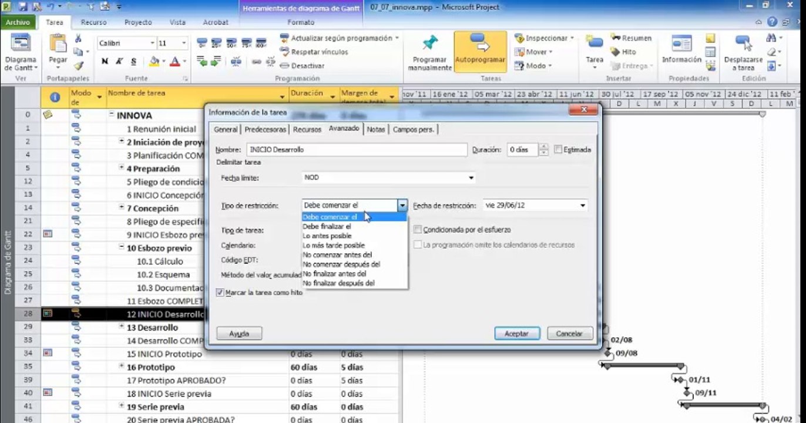Collapse the 10 Esbozo previo summary task
The image size is (806, 423).
122,248
